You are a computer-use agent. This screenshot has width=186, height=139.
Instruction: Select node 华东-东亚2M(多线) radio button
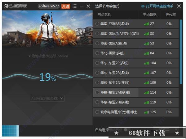click(x=97, y=92)
